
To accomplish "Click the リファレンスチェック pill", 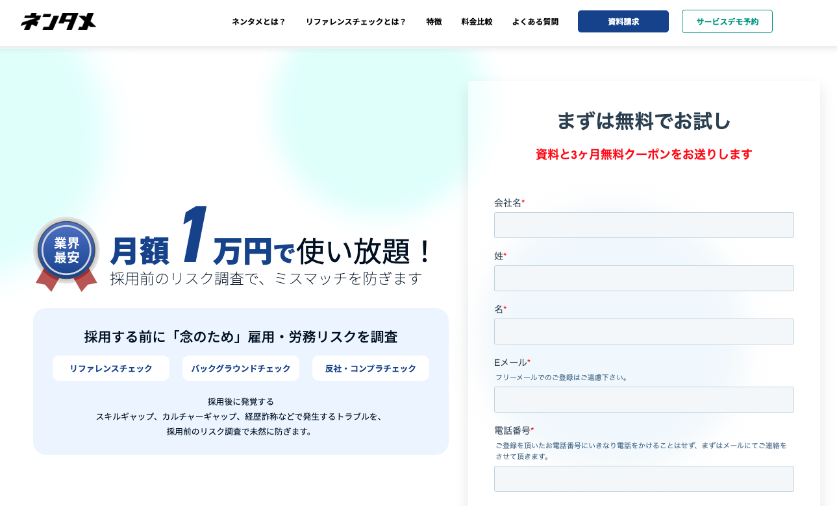I will point(111,368).
